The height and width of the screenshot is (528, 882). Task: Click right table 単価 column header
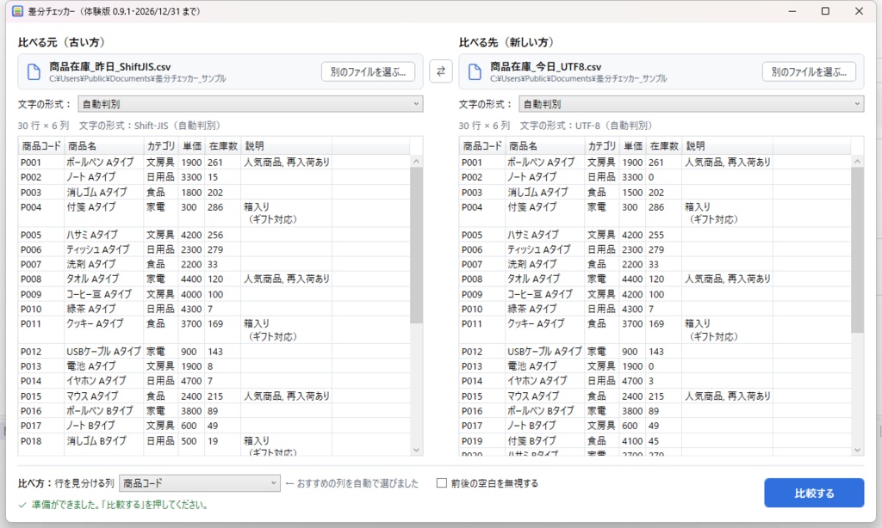633,146
